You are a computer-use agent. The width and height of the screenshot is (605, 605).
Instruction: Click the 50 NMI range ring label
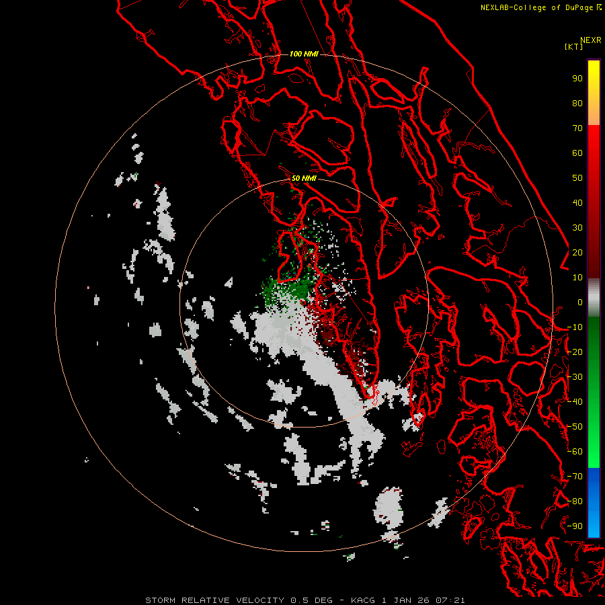point(304,178)
